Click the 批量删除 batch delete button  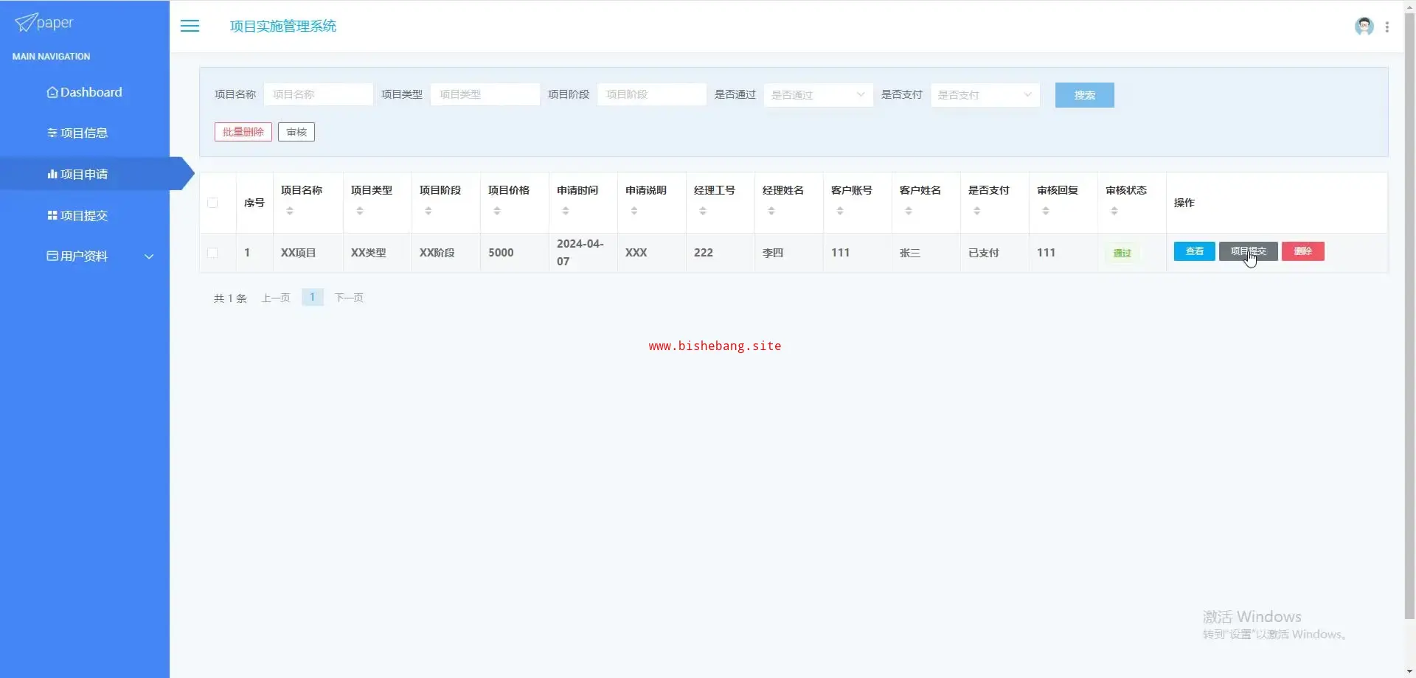point(243,132)
